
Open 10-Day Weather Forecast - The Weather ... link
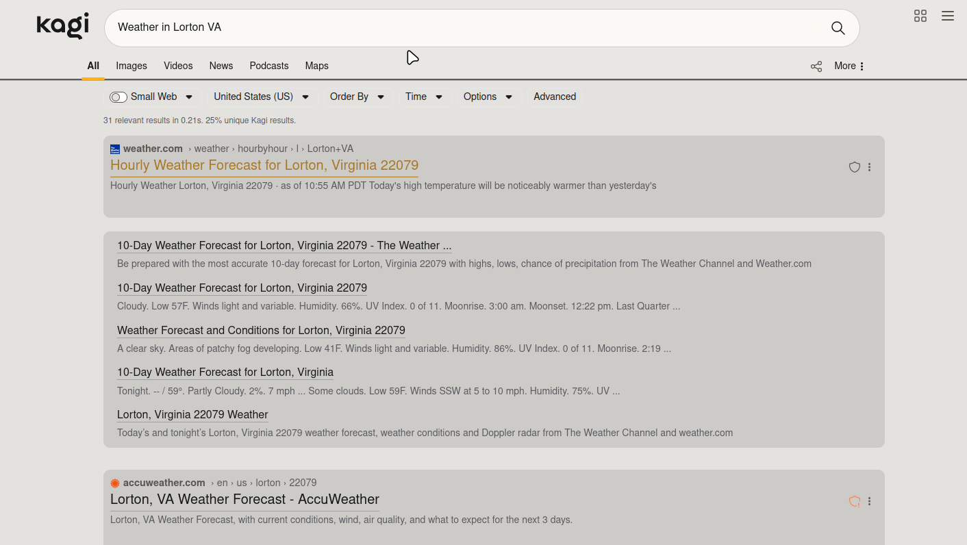[284, 245]
